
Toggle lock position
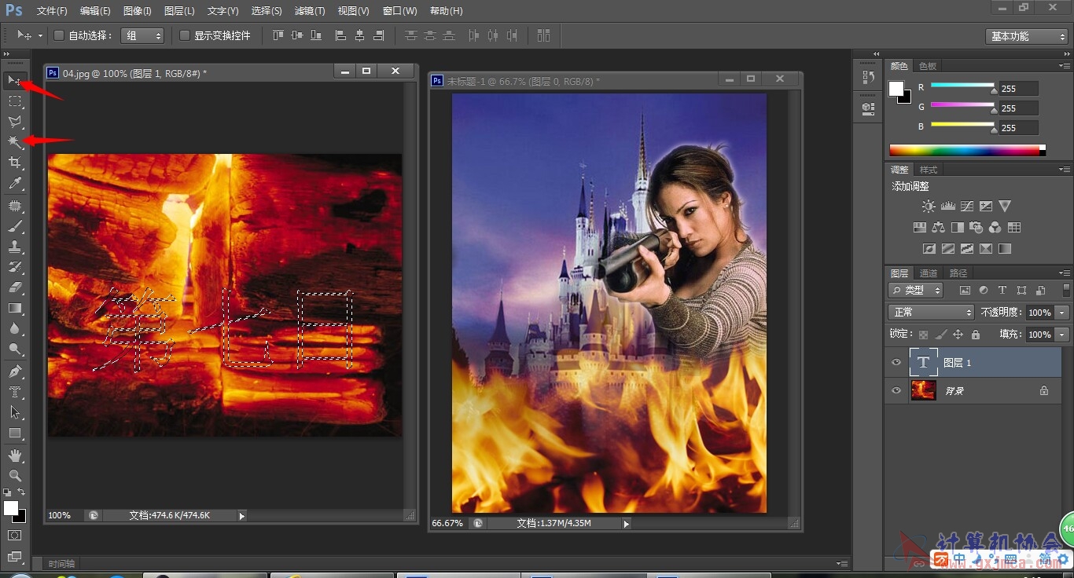[958, 335]
